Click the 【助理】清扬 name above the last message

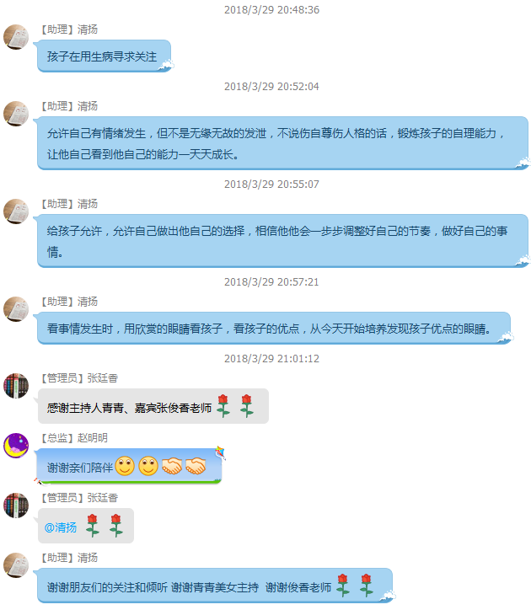69,558
